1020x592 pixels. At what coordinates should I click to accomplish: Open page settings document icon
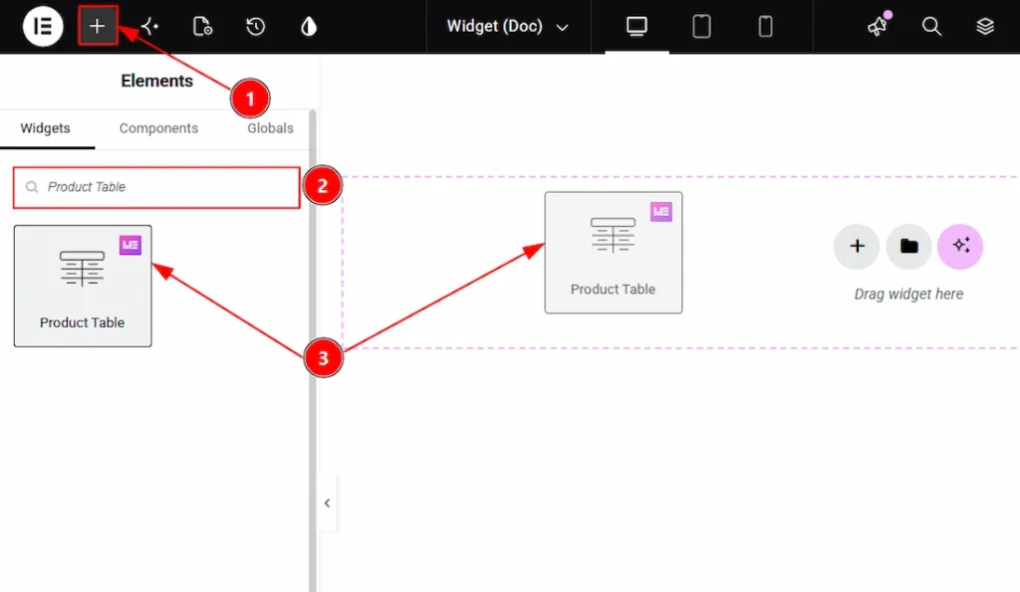tap(202, 26)
